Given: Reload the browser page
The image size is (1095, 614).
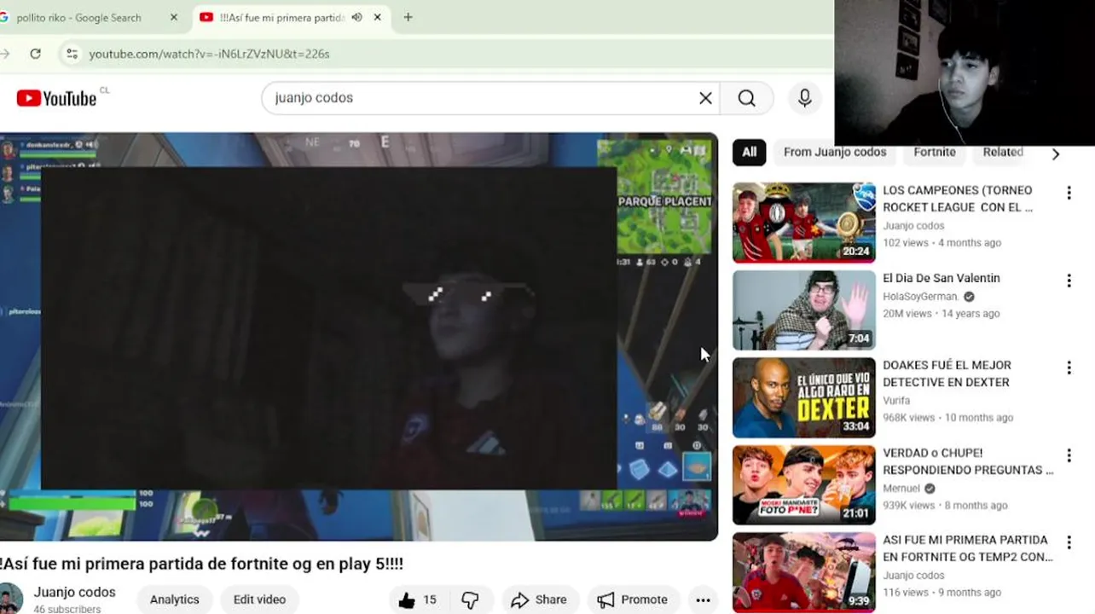Looking at the screenshot, I should point(35,54).
